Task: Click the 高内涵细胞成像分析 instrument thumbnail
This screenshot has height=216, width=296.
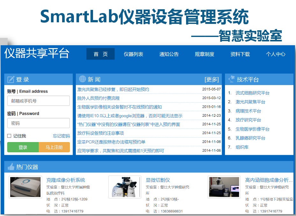Action: [x=224, y=187]
